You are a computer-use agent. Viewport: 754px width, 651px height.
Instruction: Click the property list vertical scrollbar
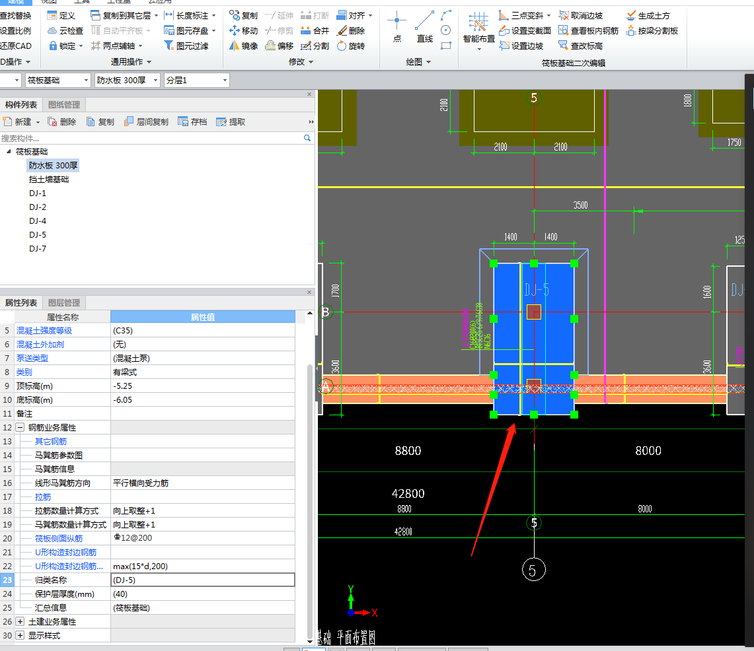pos(310,502)
